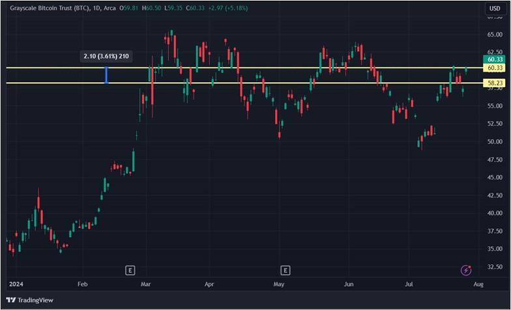The width and height of the screenshot is (511, 310).
Task: Click the Feb label on time axis
Action: coord(82,284)
